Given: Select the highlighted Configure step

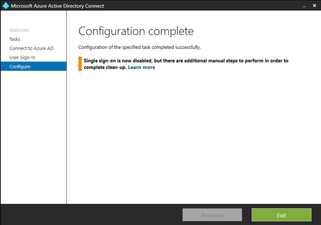Looking at the screenshot, I should pos(20,67).
